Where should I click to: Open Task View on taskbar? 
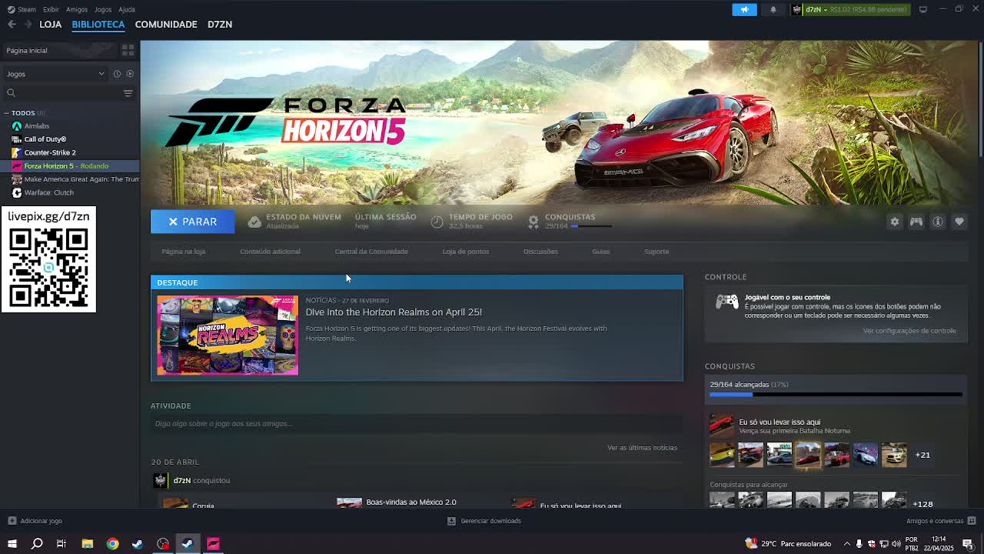tap(61, 544)
